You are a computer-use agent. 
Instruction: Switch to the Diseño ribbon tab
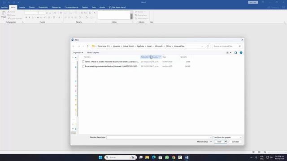click(32, 7)
